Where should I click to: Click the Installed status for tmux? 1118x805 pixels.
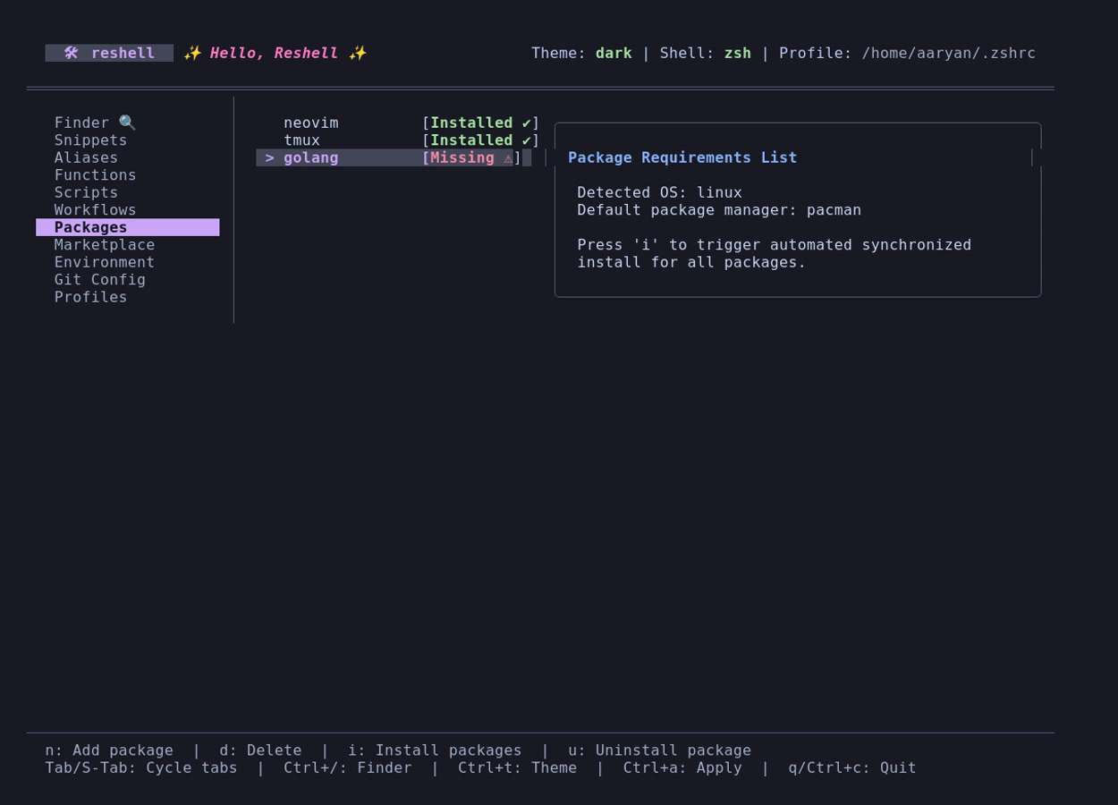point(481,140)
